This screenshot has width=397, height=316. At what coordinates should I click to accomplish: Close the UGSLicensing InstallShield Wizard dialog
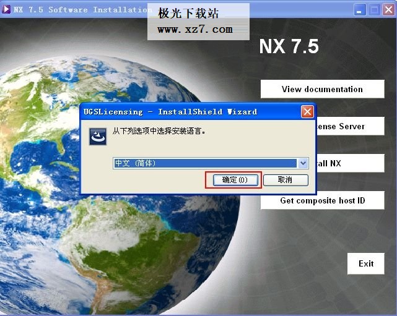[x=307, y=111]
